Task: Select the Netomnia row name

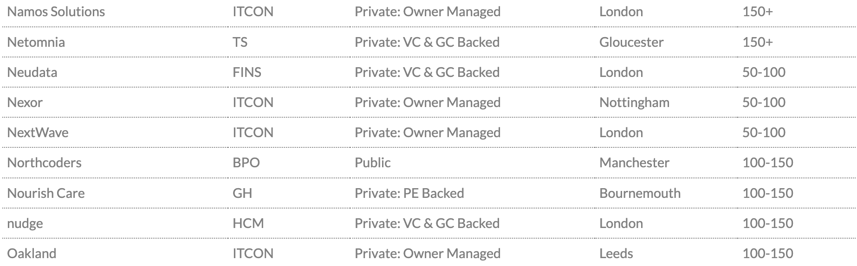Action: [x=36, y=42]
